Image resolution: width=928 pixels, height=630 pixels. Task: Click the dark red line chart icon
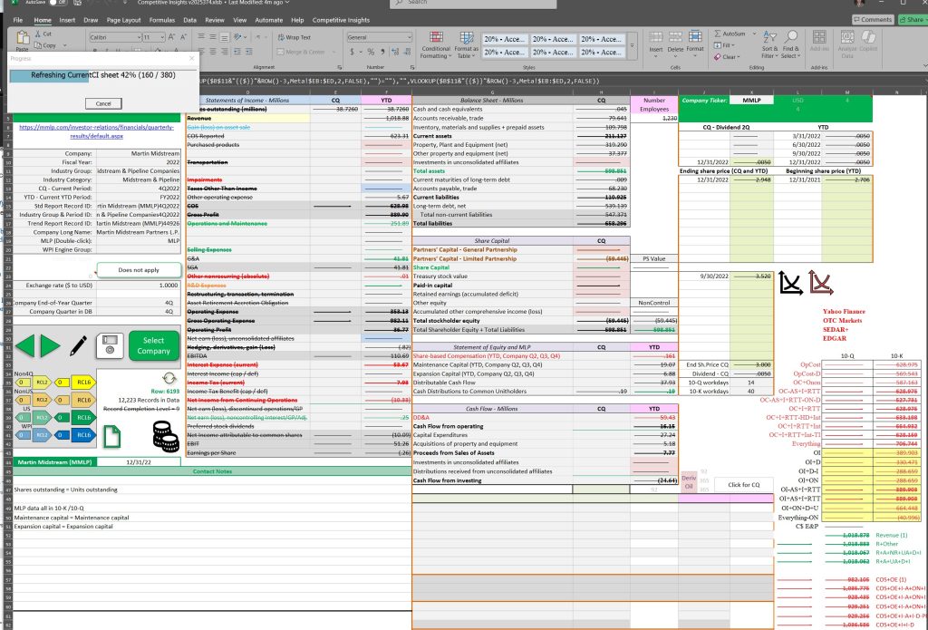(x=821, y=283)
